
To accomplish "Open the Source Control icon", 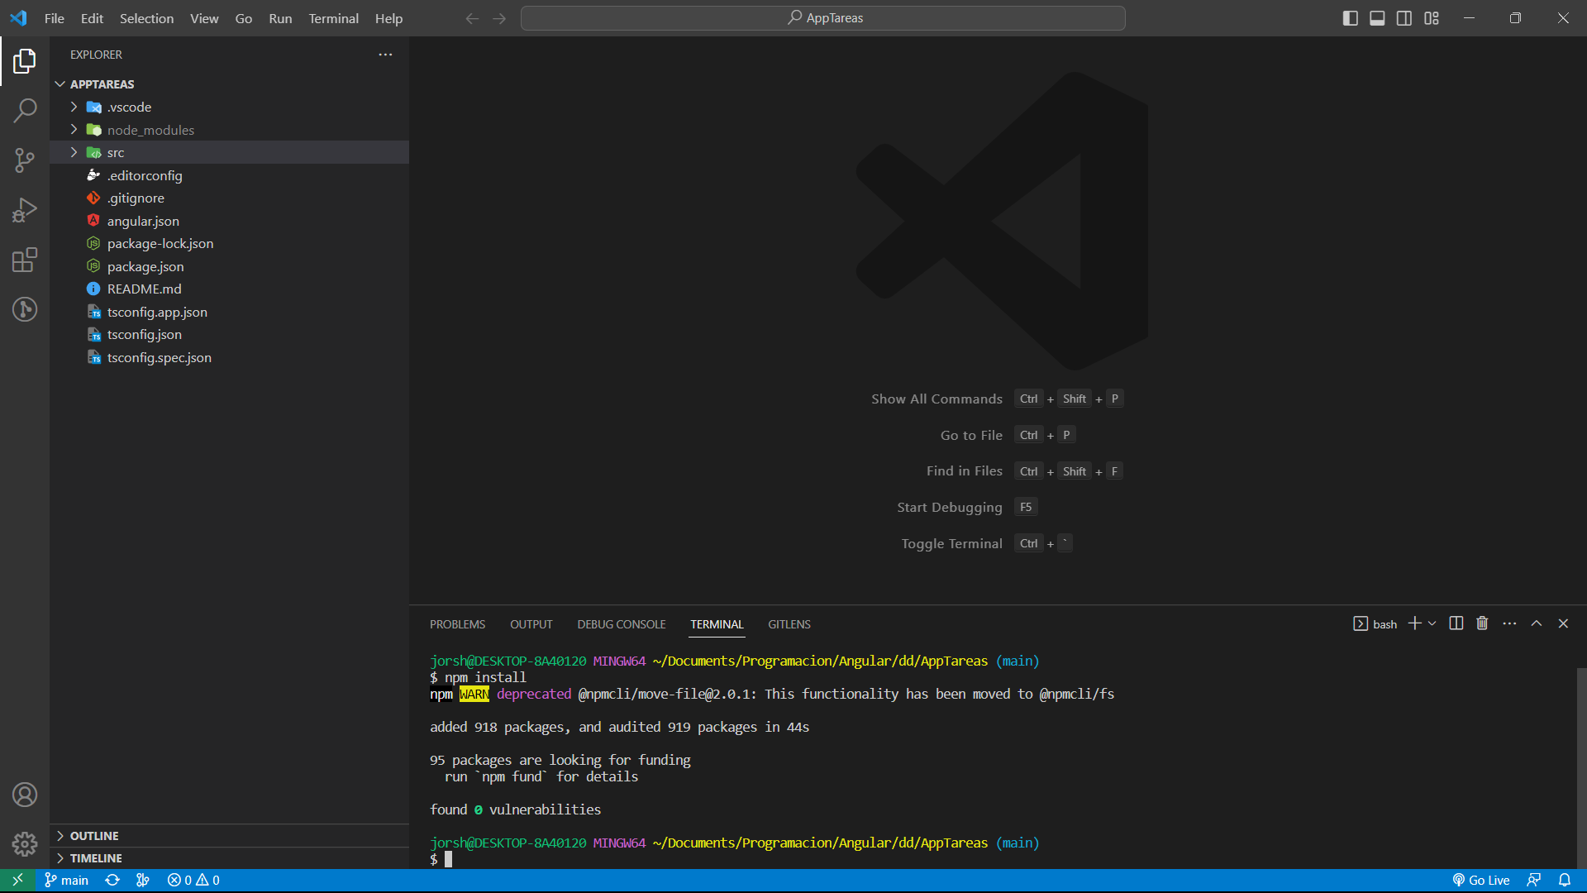I will point(24,160).
